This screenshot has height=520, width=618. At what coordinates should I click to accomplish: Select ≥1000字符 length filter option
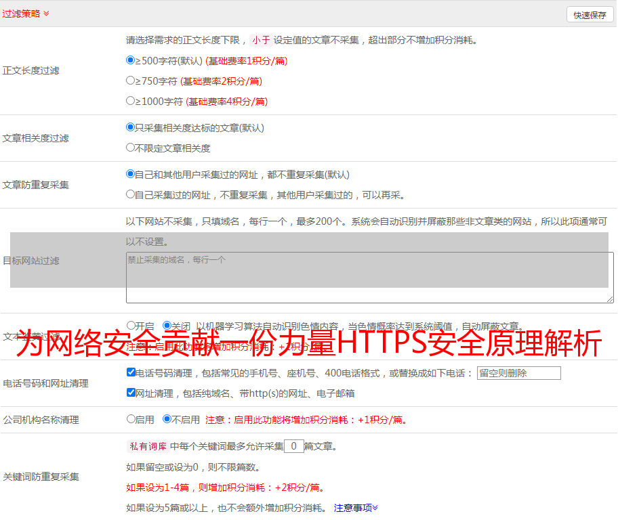pyautogui.click(x=131, y=101)
